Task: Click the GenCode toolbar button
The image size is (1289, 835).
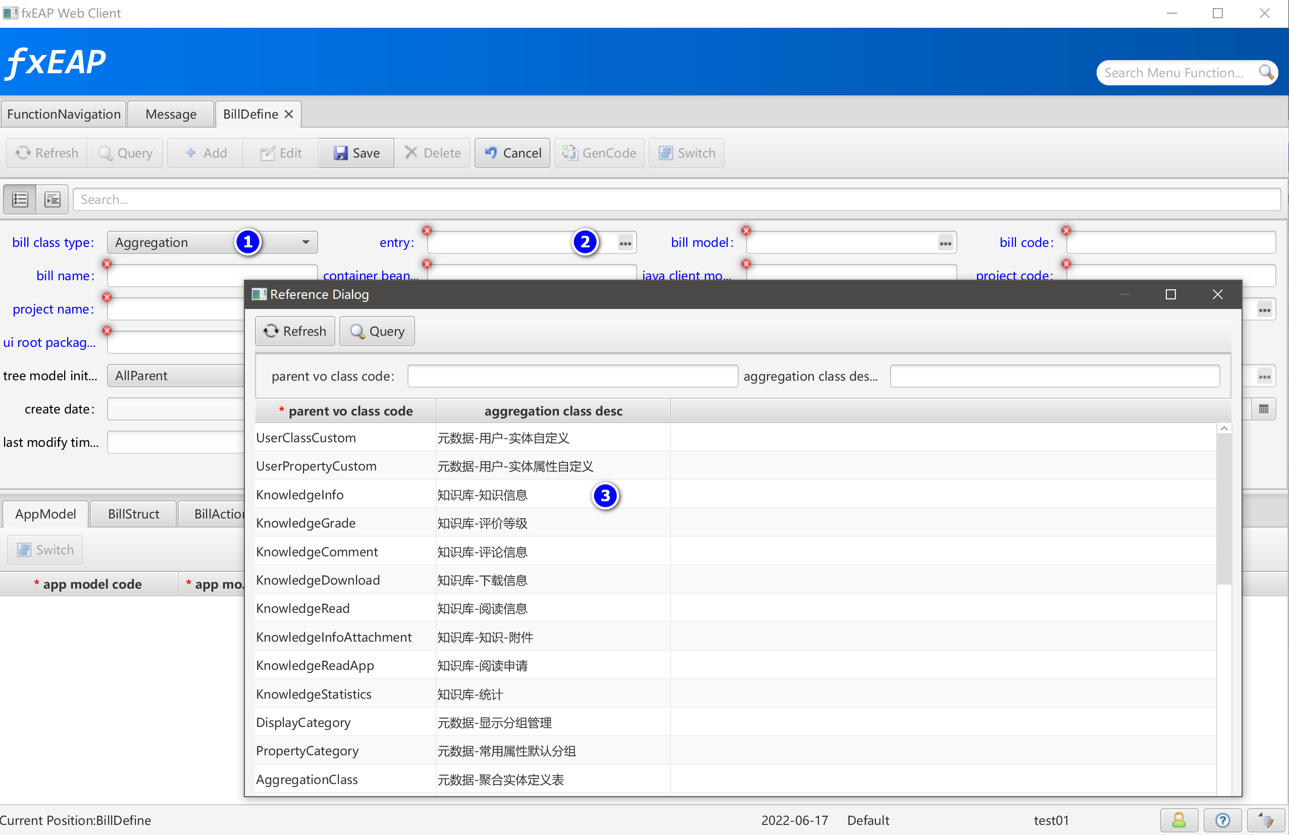Action: (x=599, y=153)
